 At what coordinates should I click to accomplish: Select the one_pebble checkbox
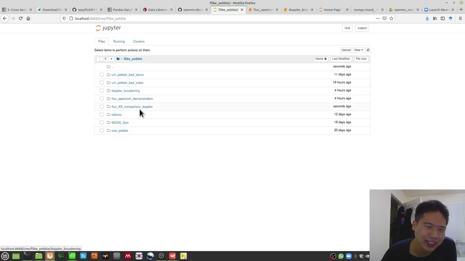[102, 130]
